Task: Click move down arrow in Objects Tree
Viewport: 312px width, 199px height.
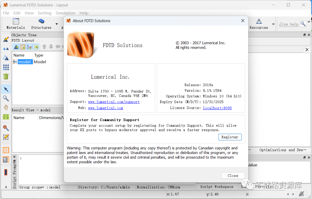Action: (51, 47)
